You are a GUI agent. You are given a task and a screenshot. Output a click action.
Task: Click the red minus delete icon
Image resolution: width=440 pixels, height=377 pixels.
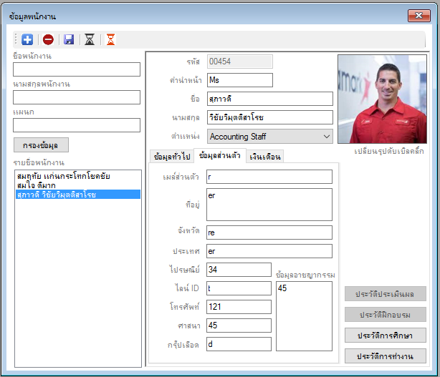tap(48, 39)
